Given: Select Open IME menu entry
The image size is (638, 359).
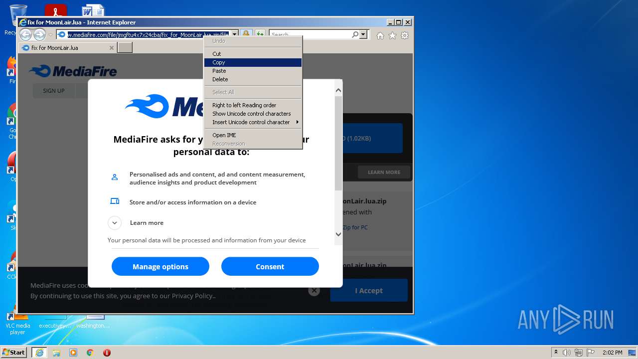Looking at the screenshot, I should coord(253,135).
